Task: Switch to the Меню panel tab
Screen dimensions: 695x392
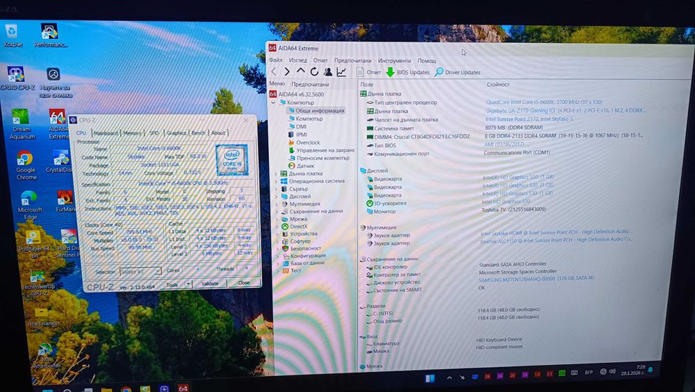Action: (277, 84)
